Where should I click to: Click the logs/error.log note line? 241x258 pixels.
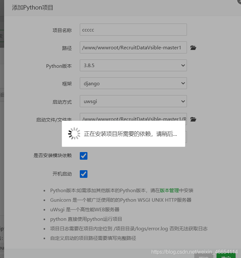[x=129, y=228]
